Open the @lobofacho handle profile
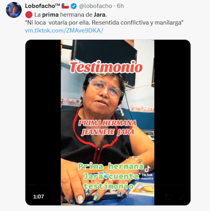210x211 pixels. coord(96,6)
